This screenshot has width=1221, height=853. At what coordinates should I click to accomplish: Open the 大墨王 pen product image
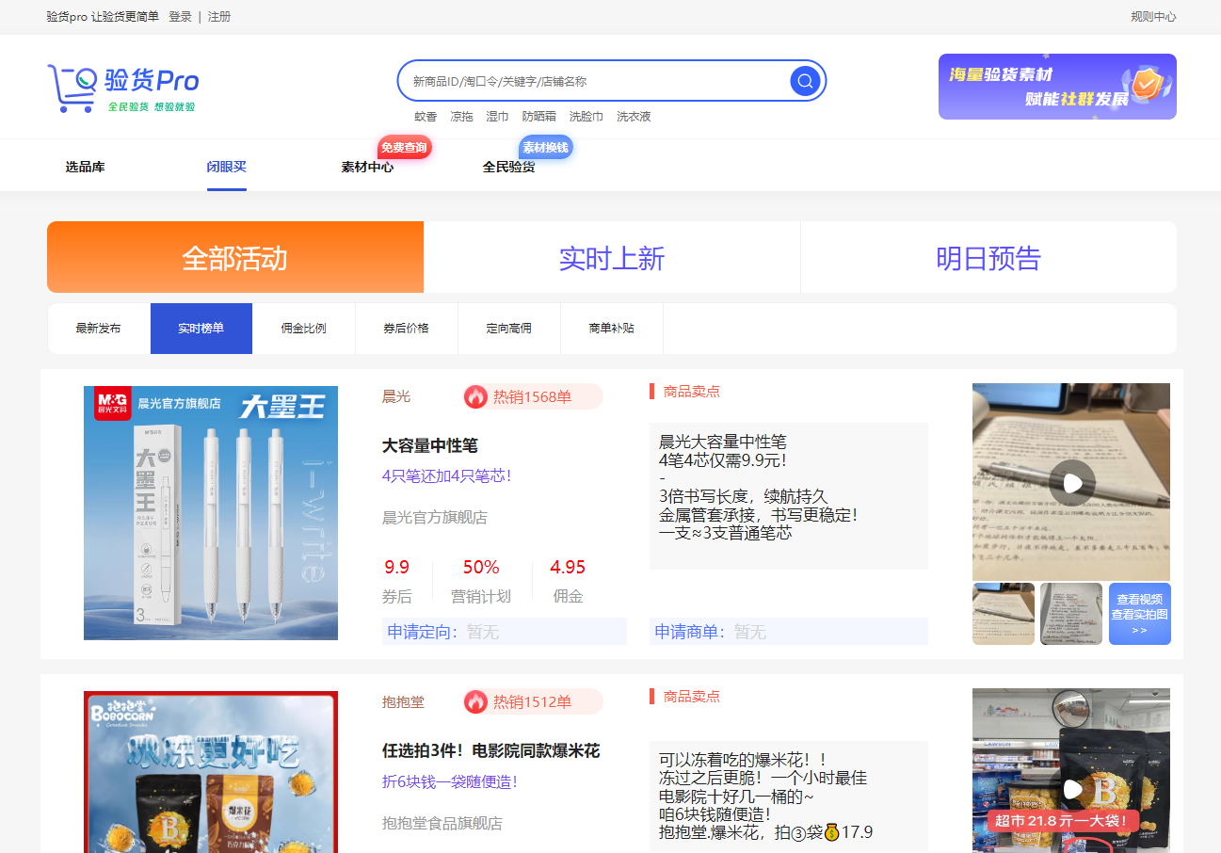coord(210,513)
